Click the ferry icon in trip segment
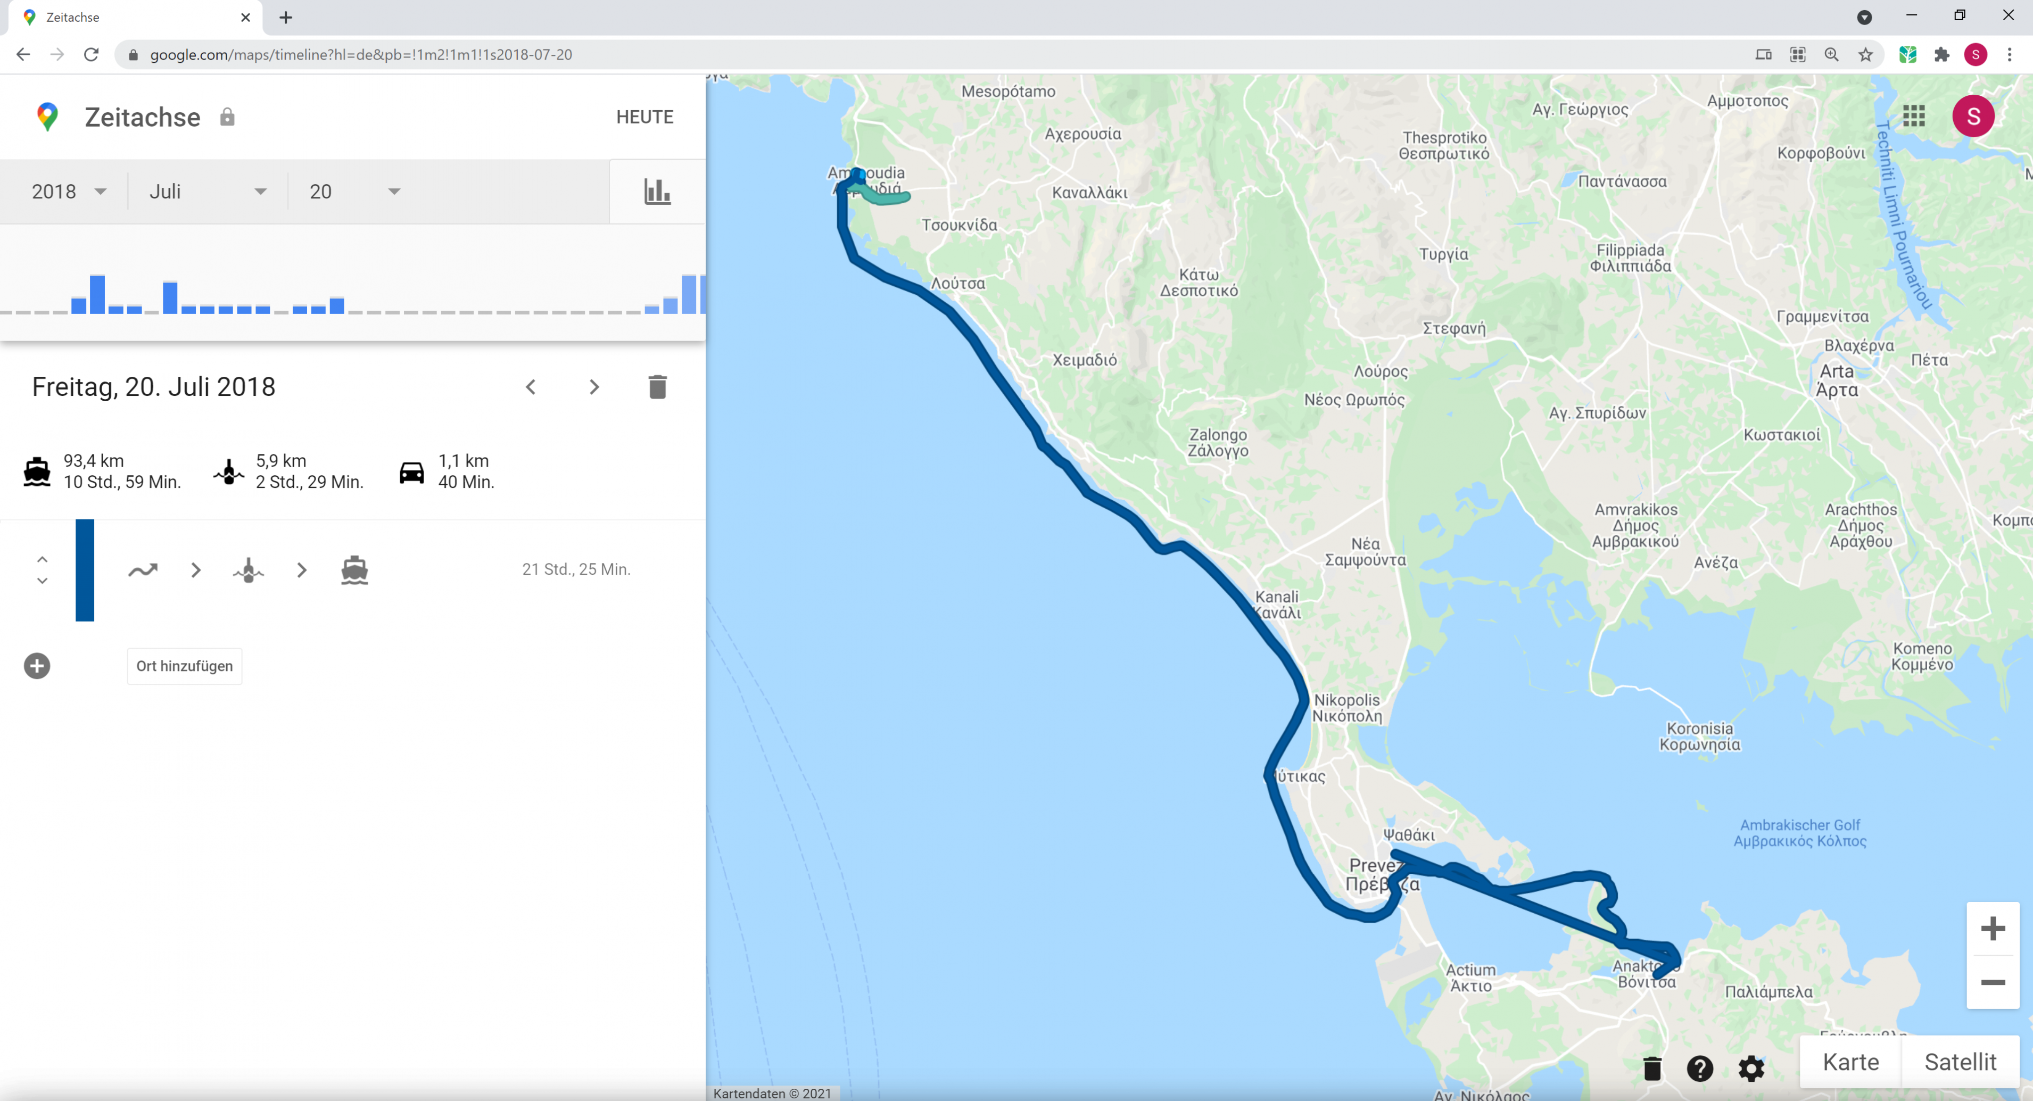This screenshot has width=2033, height=1101. pos(354,570)
